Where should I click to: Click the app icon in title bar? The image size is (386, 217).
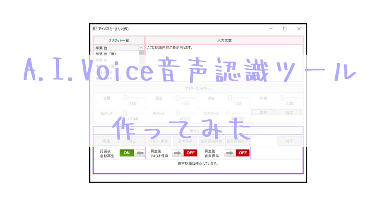tap(95, 29)
